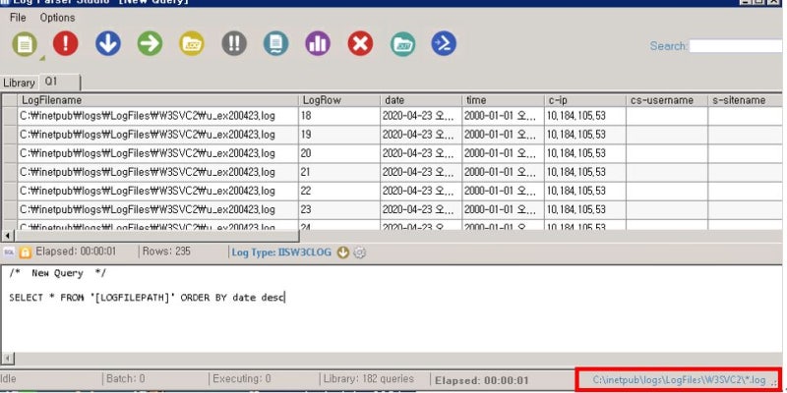Viewport: 787px width, 393px height.
Task: Click the Batch: 0 status entry
Action: pyautogui.click(x=126, y=379)
